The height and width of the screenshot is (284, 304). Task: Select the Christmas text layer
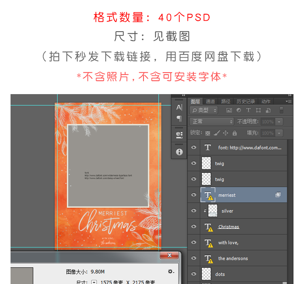(229, 227)
